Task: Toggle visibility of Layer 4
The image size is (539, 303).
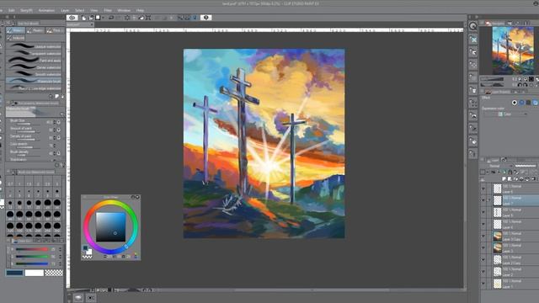Action: tap(483, 224)
